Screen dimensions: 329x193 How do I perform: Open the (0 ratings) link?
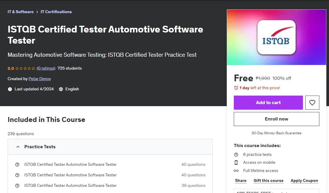click(x=46, y=68)
